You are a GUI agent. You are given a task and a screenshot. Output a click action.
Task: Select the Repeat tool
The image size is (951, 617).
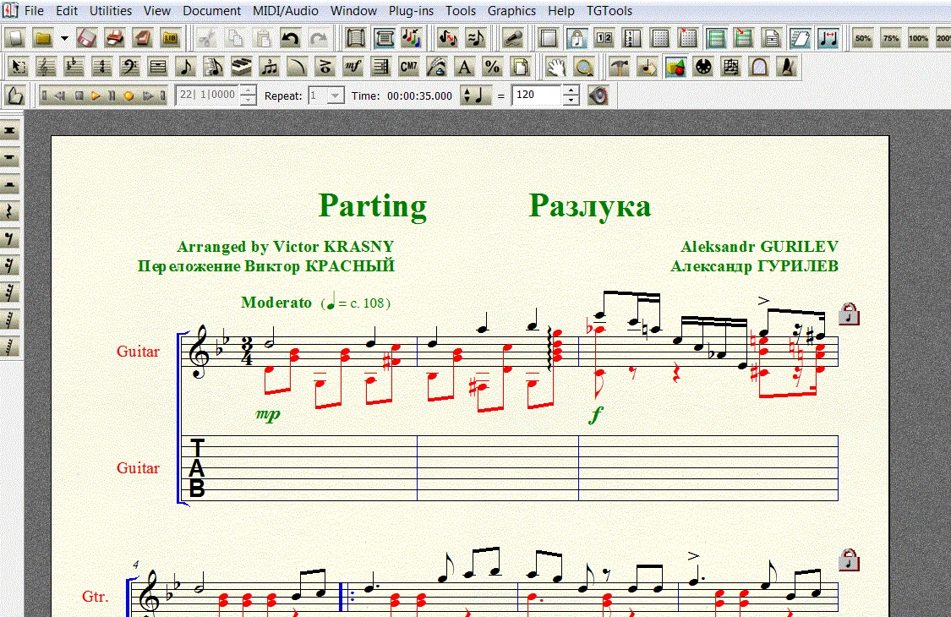pos(381,67)
